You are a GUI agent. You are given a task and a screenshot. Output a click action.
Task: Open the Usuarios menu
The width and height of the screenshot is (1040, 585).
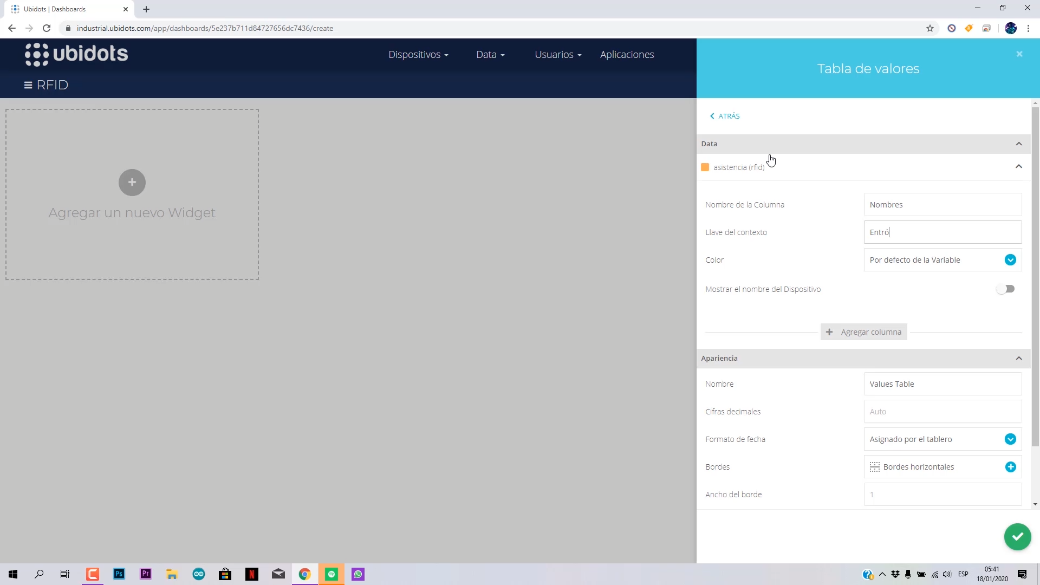[558, 55]
